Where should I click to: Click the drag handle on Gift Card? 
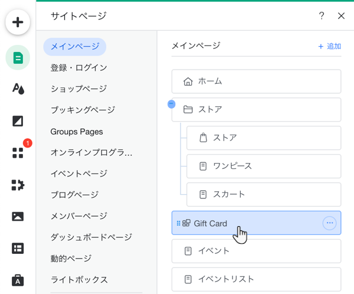[x=178, y=223]
